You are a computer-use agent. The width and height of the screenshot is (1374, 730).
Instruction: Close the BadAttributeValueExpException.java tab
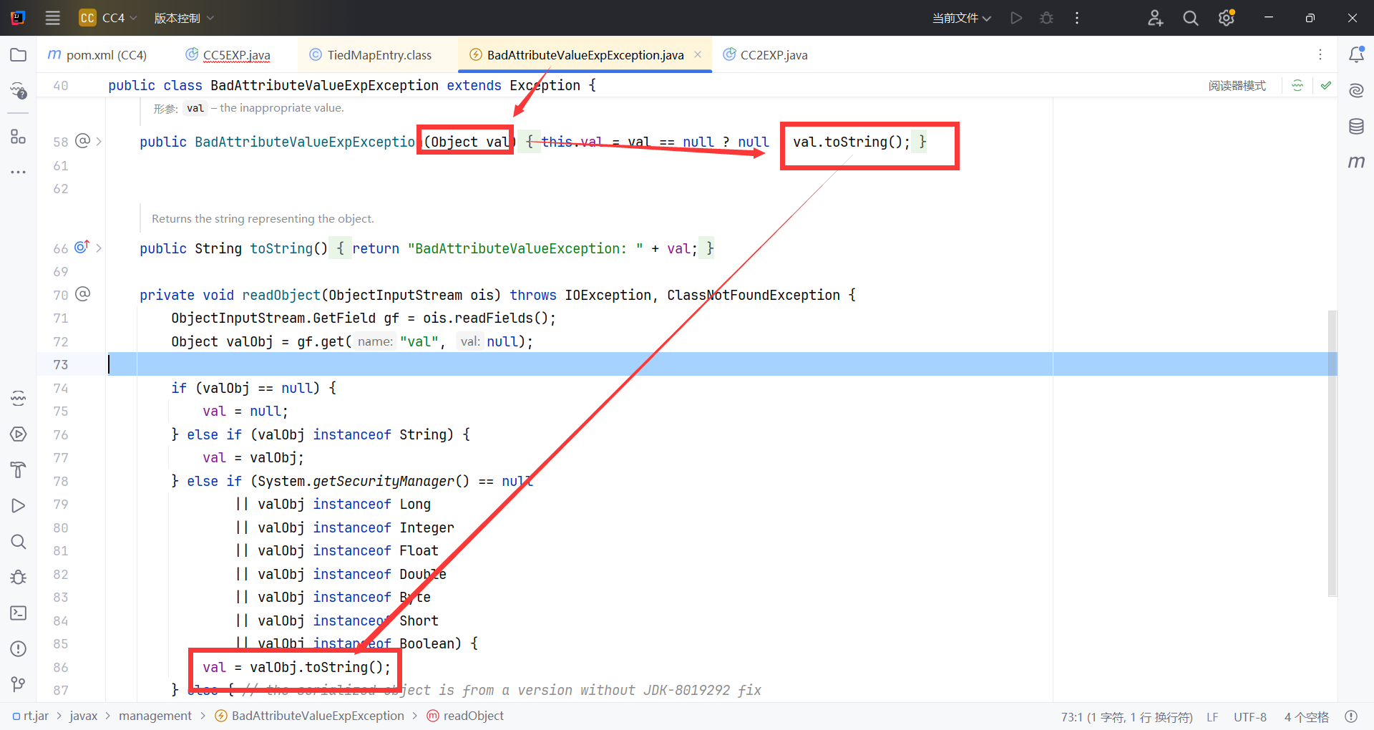tap(698, 55)
